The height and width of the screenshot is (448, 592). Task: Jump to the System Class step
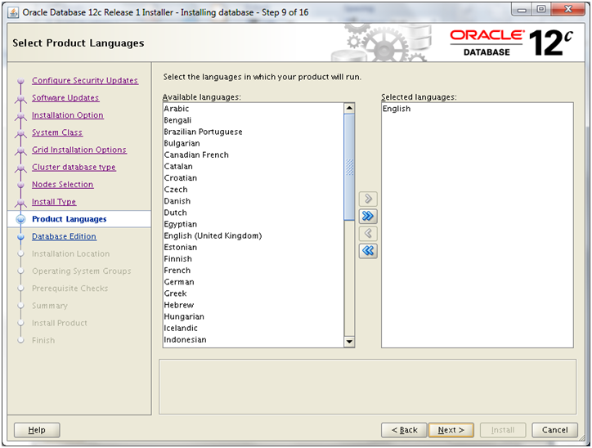pyautogui.click(x=57, y=132)
